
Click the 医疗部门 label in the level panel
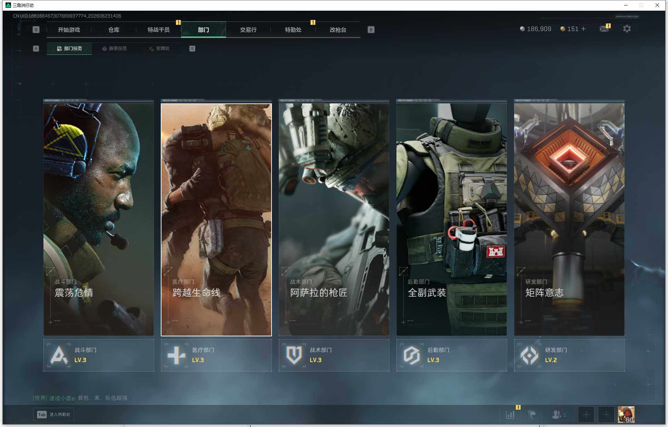click(x=203, y=350)
